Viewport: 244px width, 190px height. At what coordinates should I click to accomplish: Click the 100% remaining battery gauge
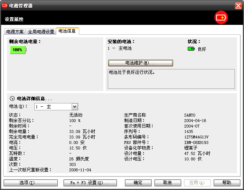(x=18, y=50)
